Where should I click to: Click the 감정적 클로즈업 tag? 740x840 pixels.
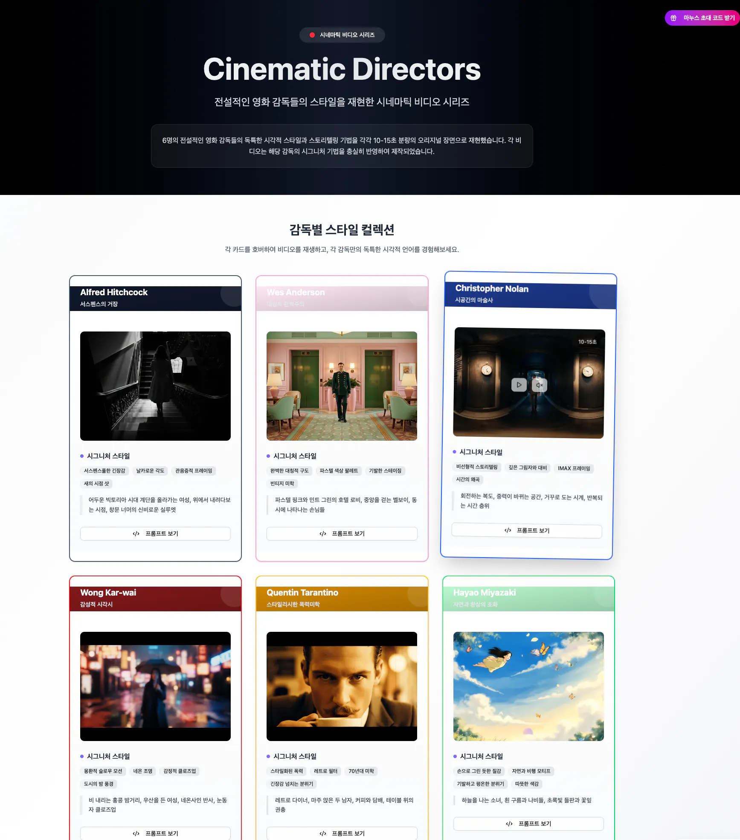pos(180,771)
